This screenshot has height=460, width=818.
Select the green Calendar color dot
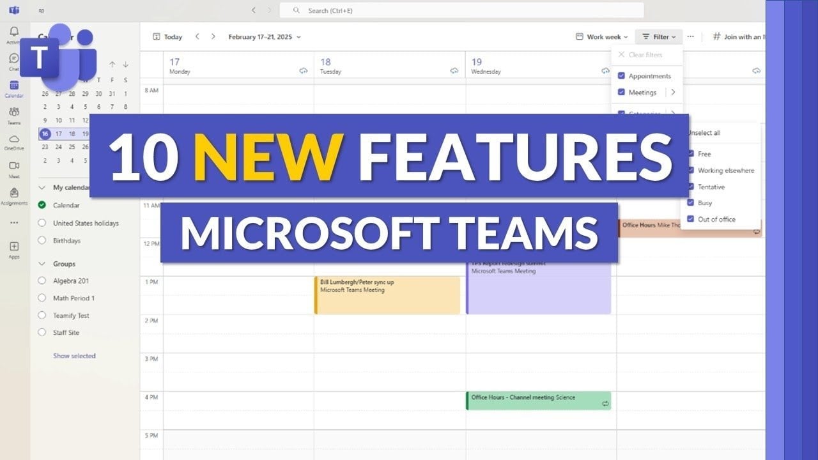[41, 205]
